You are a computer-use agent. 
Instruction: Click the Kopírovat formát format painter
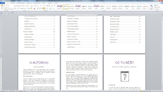click(x=9, y=9)
